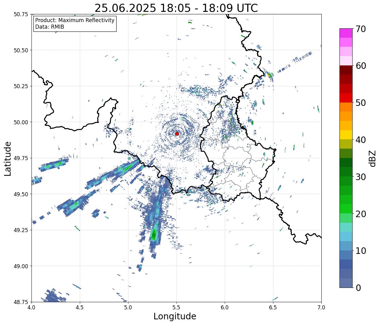Viewport: 380px width, 324px height.
Task: Click the colorbar tick label 70
Action: (361, 29)
